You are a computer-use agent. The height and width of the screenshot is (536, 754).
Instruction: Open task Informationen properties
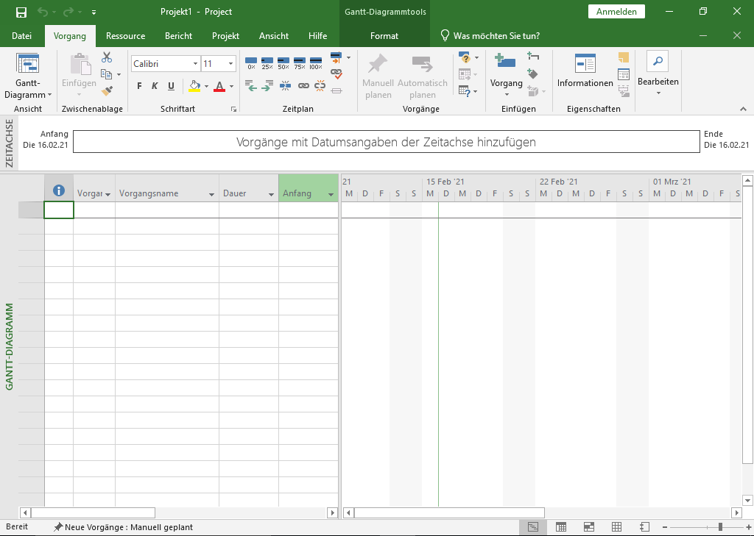tap(585, 72)
